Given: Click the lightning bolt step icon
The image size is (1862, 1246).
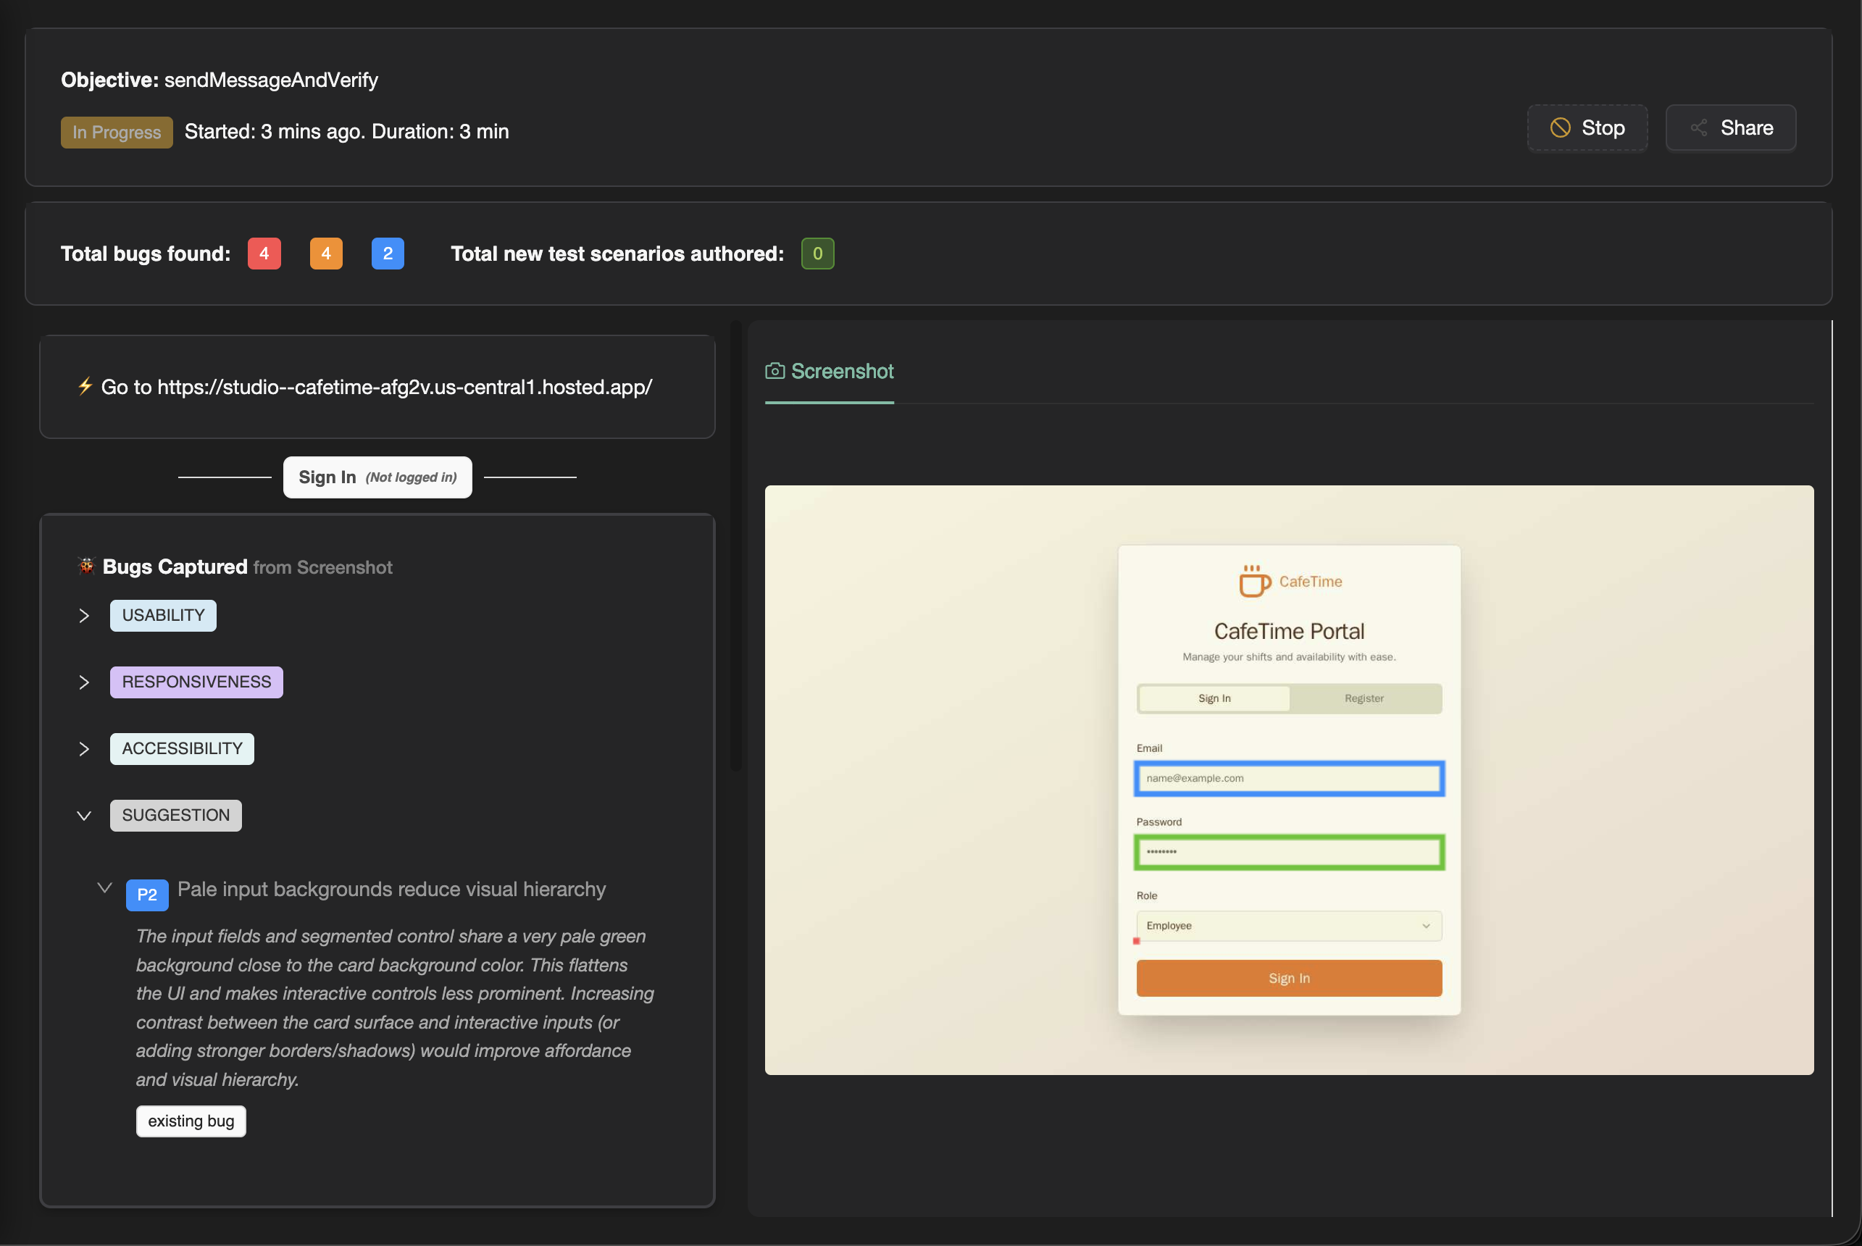Looking at the screenshot, I should coord(85,386).
